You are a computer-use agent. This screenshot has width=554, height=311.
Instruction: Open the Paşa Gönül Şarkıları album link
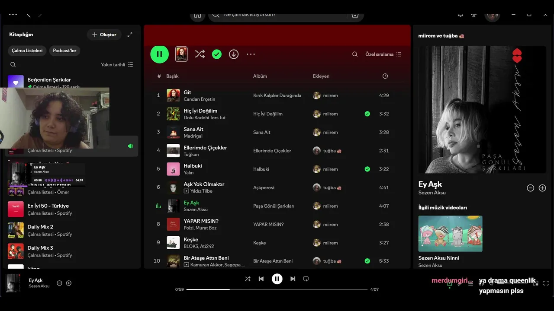(274, 206)
